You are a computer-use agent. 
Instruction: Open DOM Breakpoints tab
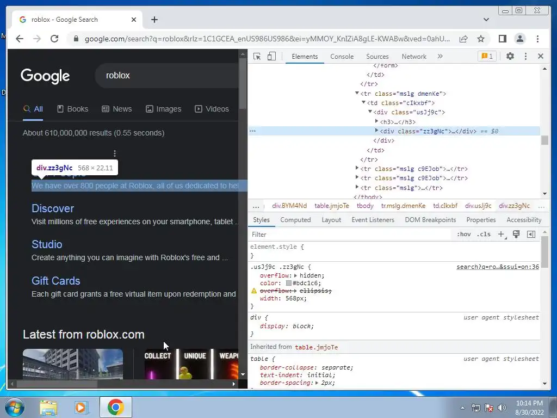(430, 220)
